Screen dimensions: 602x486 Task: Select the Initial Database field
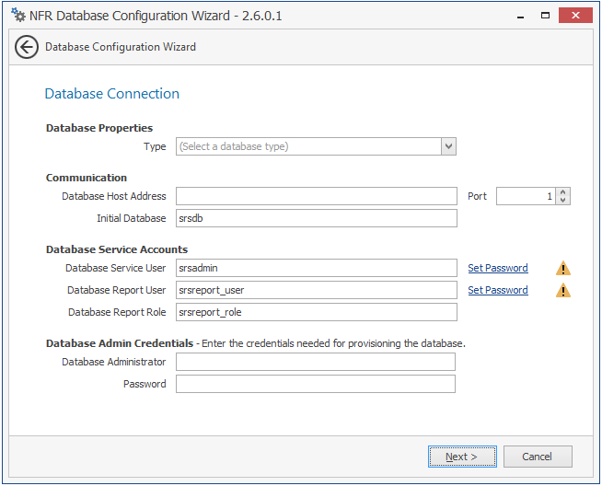click(316, 218)
